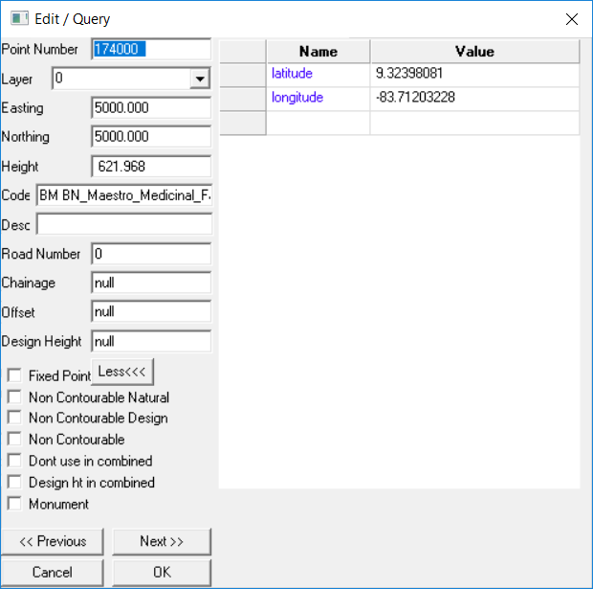The height and width of the screenshot is (589, 593).
Task: Click the Name column header
Action: click(318, 52)
